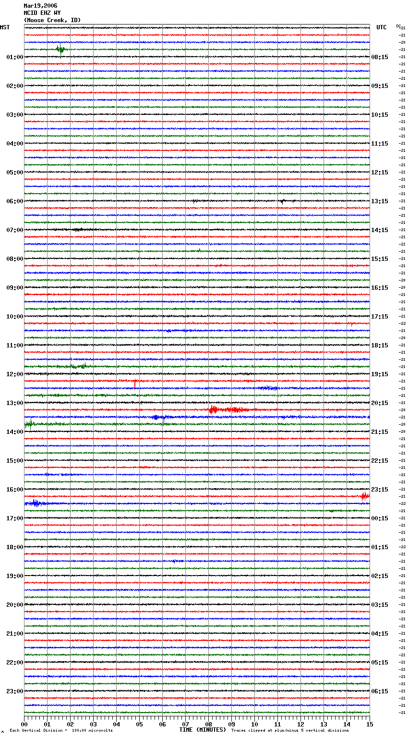408x737 pixels.
Task: Click the TIME (MINUTES) axis title
Action: [203, 730]
